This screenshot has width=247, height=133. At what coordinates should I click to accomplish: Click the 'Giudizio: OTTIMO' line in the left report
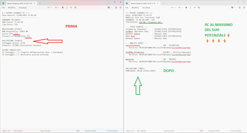(x=21, y=45)
